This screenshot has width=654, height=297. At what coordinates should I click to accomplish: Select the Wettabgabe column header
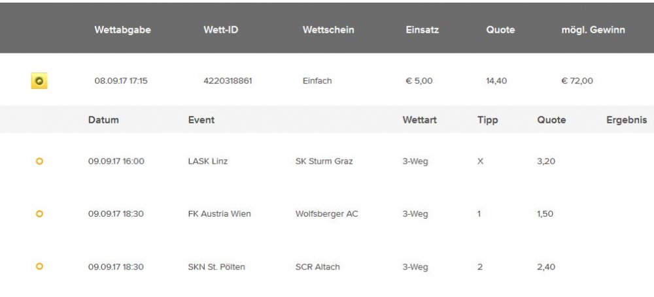[123, 30]
